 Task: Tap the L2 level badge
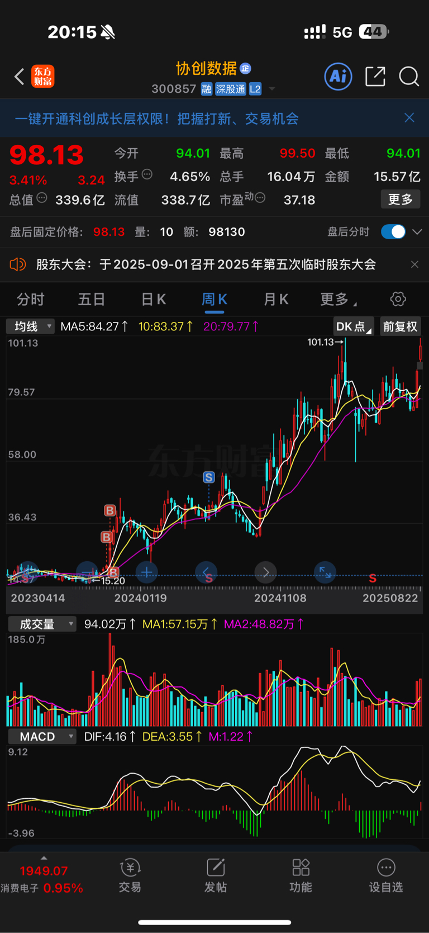255,89
